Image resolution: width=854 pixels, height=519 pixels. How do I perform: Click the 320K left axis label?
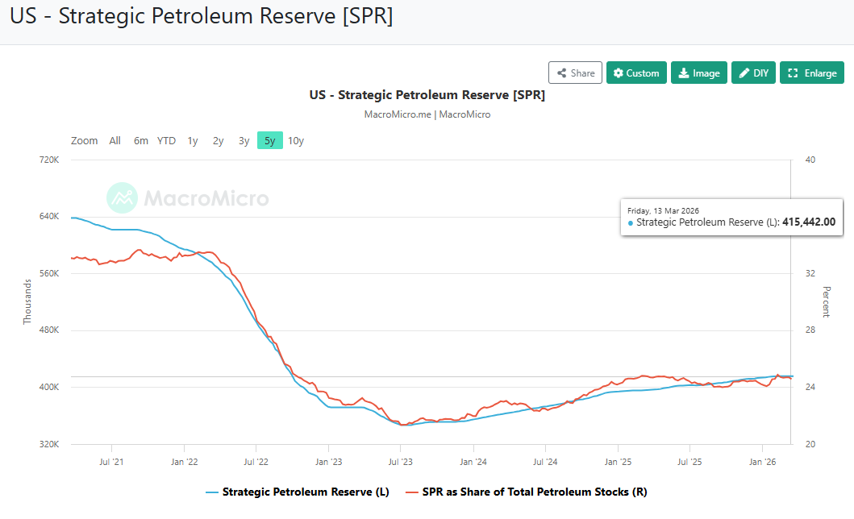(49, 445)
